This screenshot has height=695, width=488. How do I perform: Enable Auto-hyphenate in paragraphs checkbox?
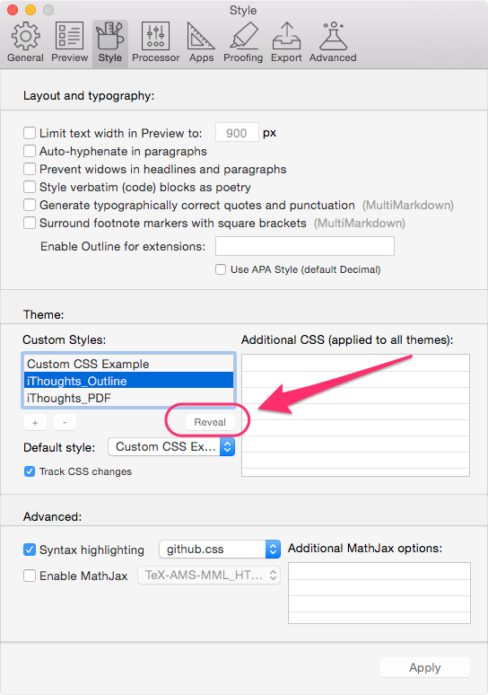30,151
